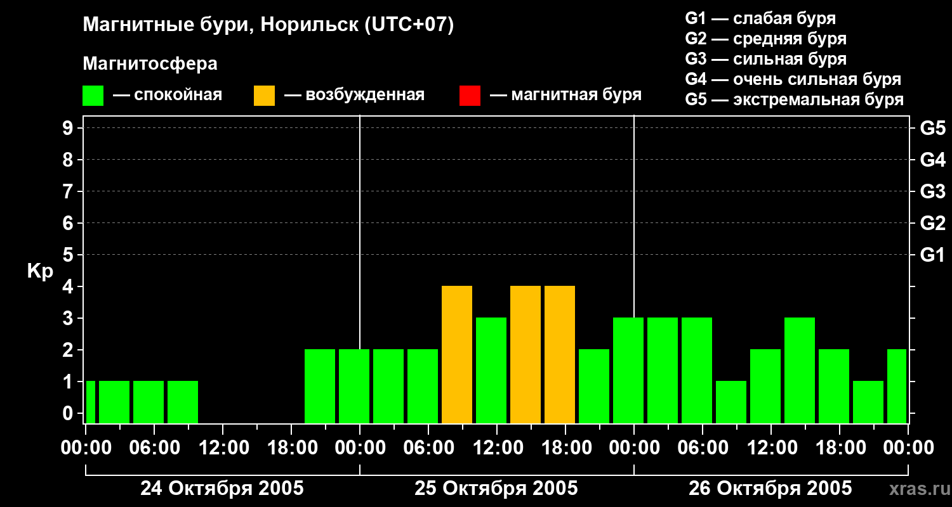This screenshot has height=507, width=952.
Task: Click the '26 Октября 2005' date label
Action: click(x=770, y=489)
